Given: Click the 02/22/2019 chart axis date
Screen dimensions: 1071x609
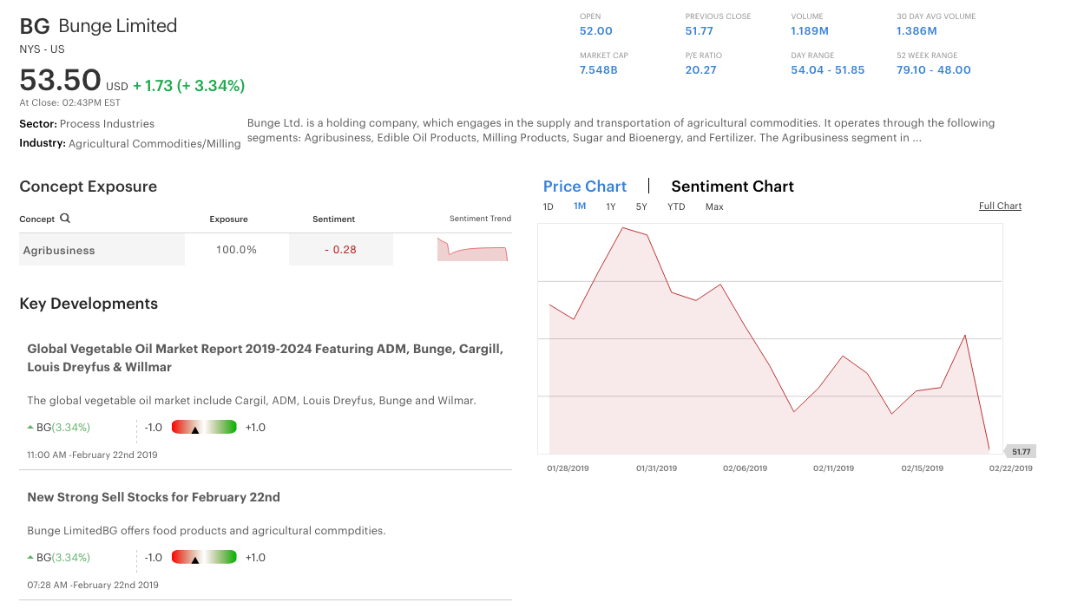Looking at the screenshot, I should [x=1011, y=468].
